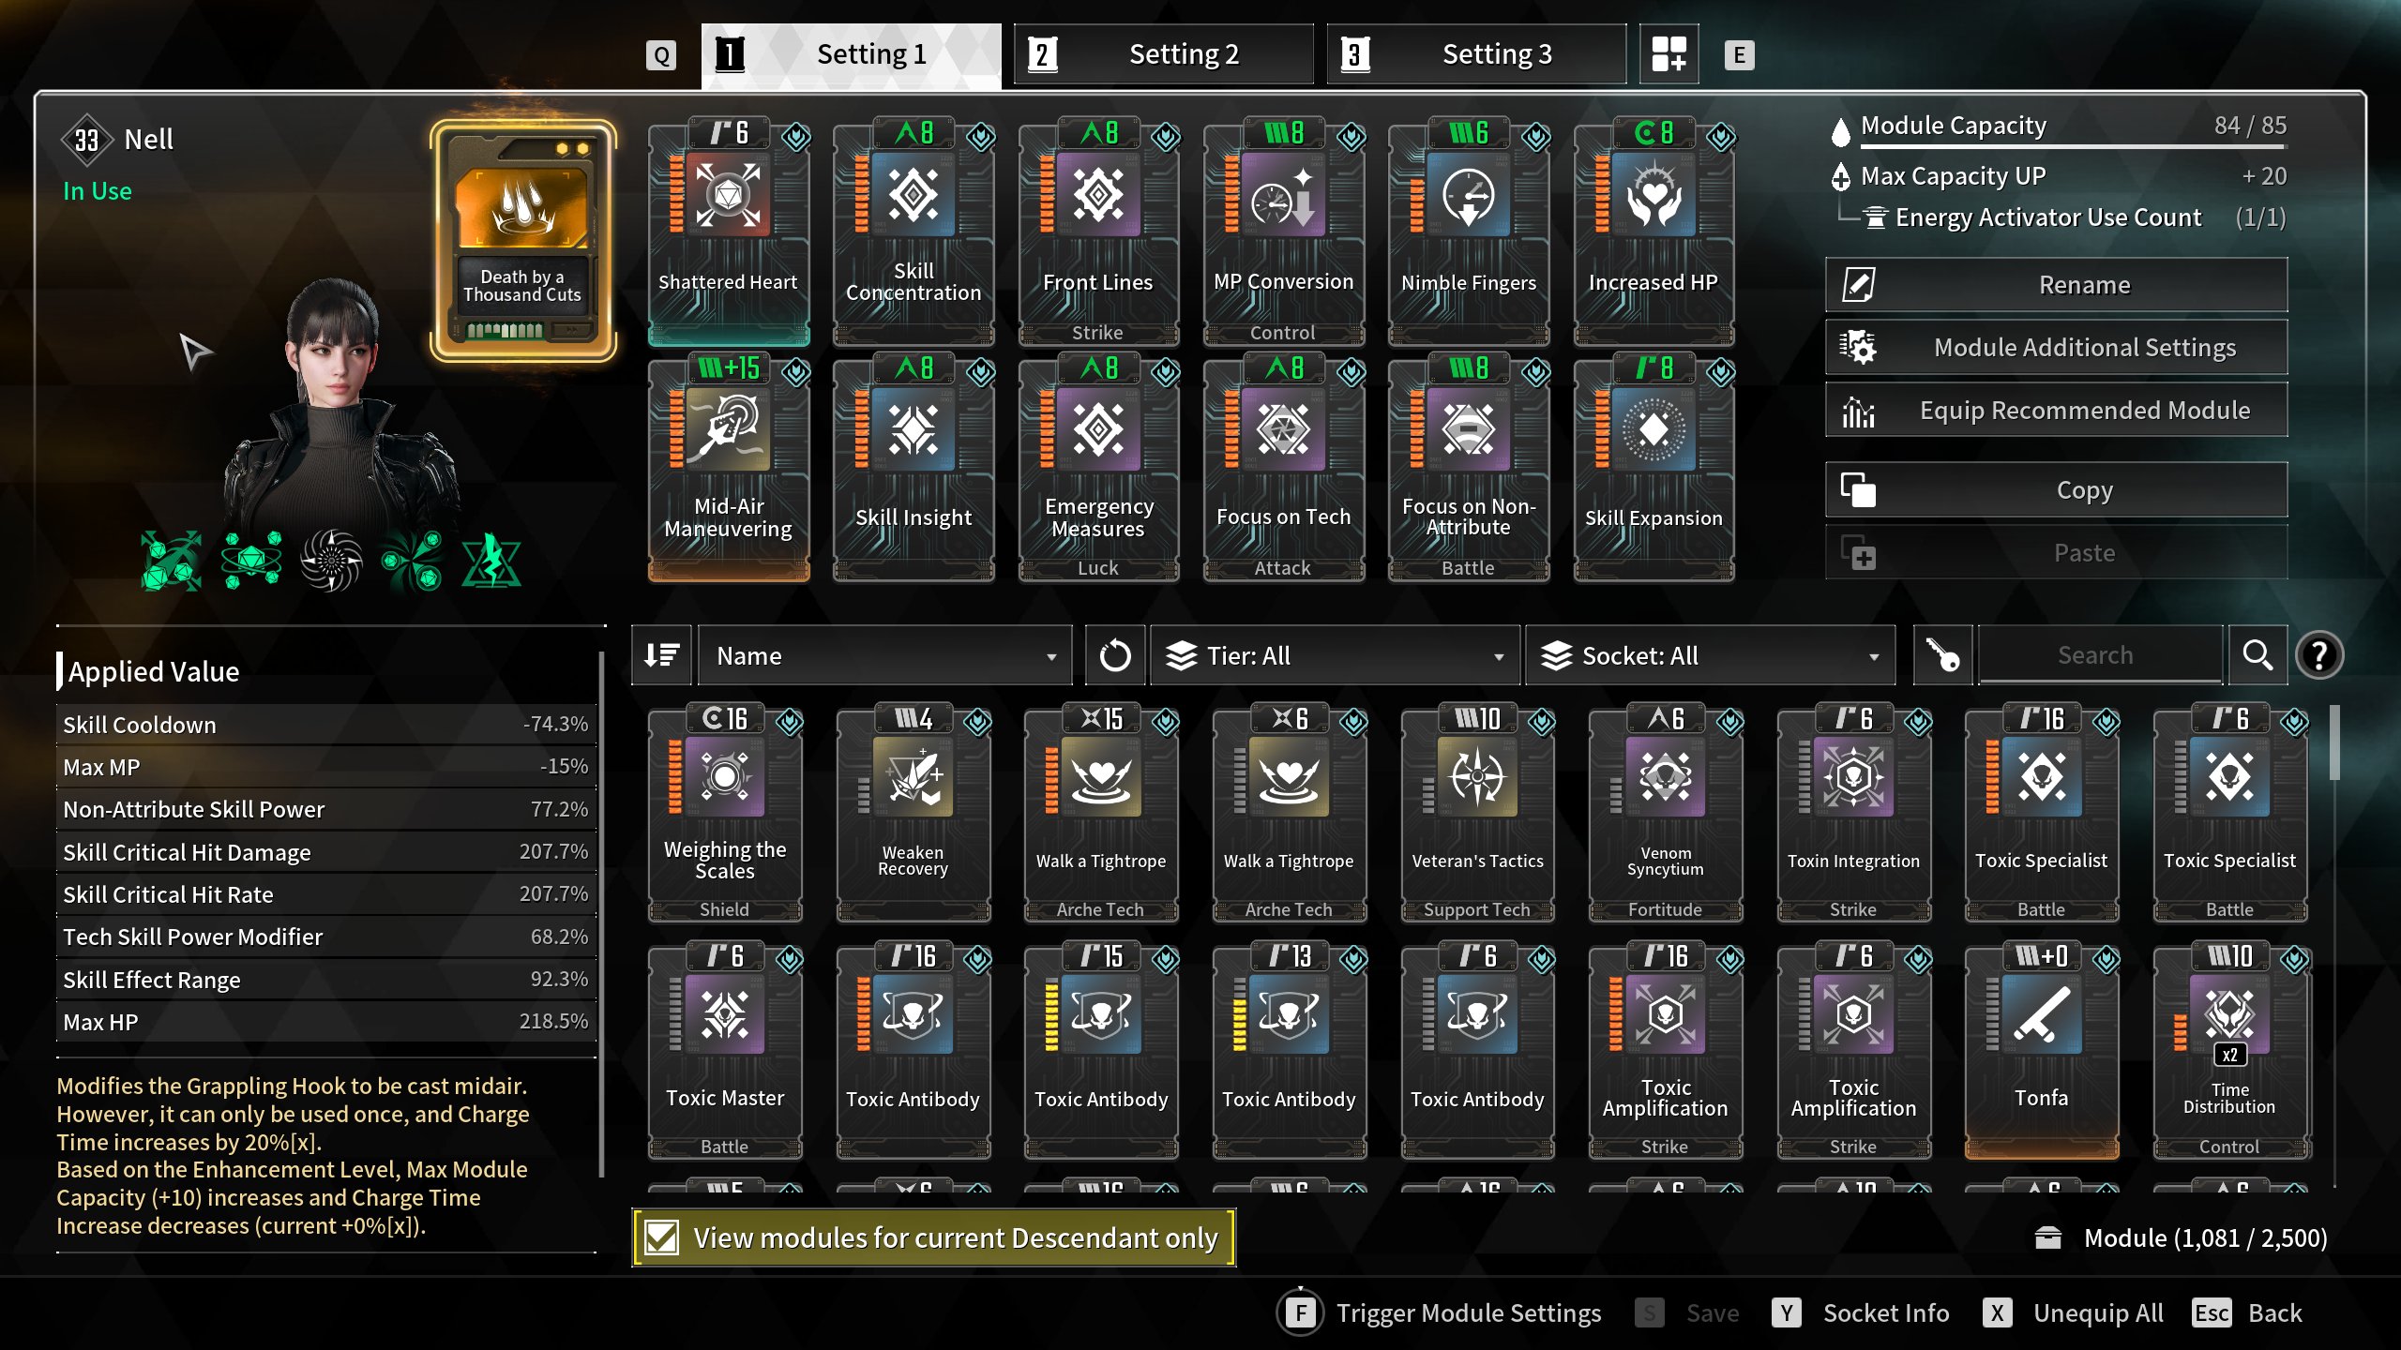Screen dimensions: 2401x1350
Task: Click the key icon beside the search field
Action: click(1941, 655)
